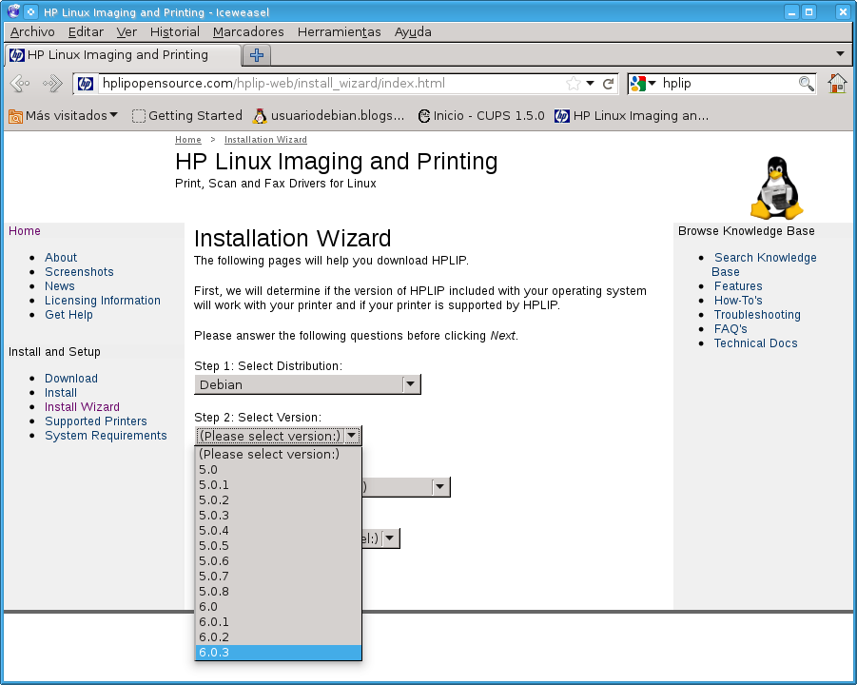The width and height of the screenshot is (857, 685).
Task: Select highlighted version 6.0.3
Action: [278, 653]
